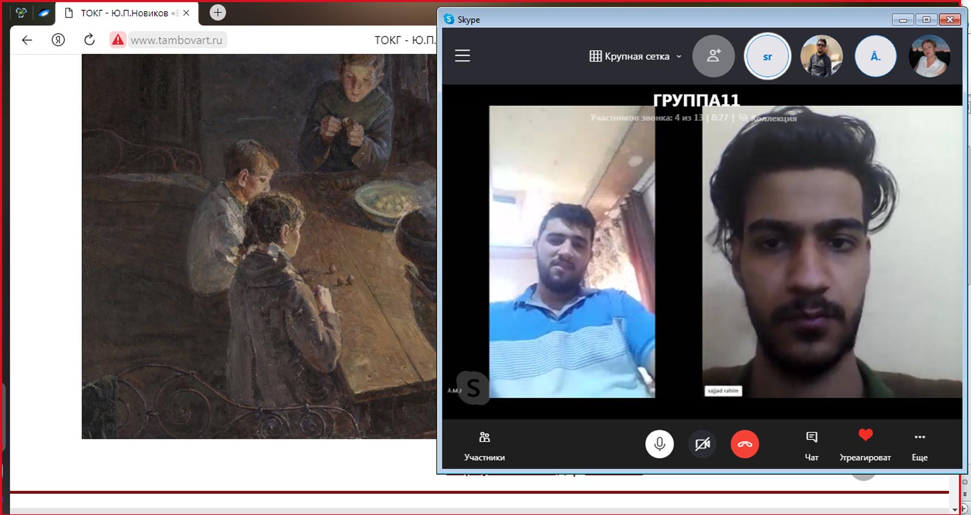Select the woman's participant avatar
Viewport: 971px width, 515px height.
coord(929,56)
